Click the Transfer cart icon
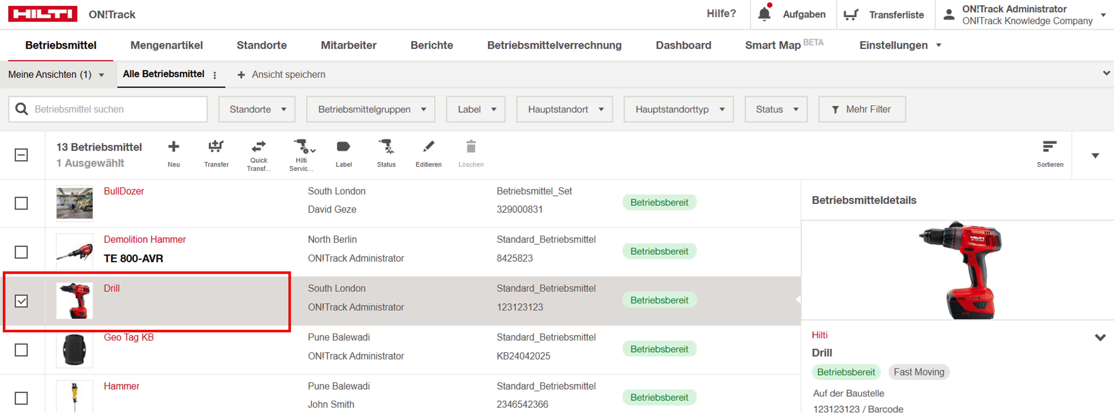The height and width of the screenshot is (413, 1114). 216,146
